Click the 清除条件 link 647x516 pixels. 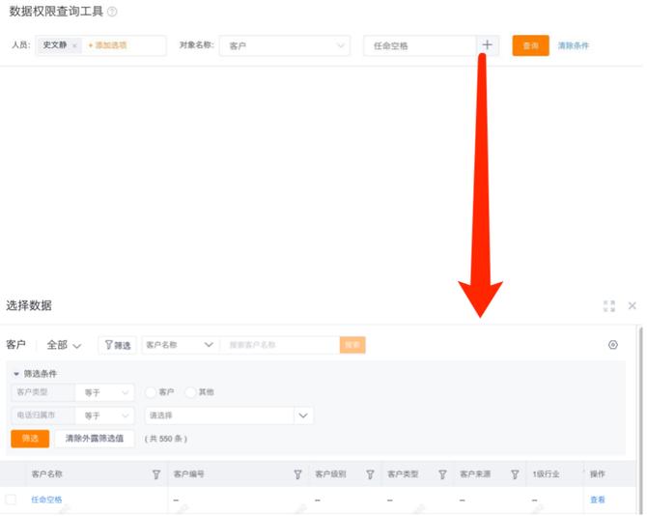point(573,45)
